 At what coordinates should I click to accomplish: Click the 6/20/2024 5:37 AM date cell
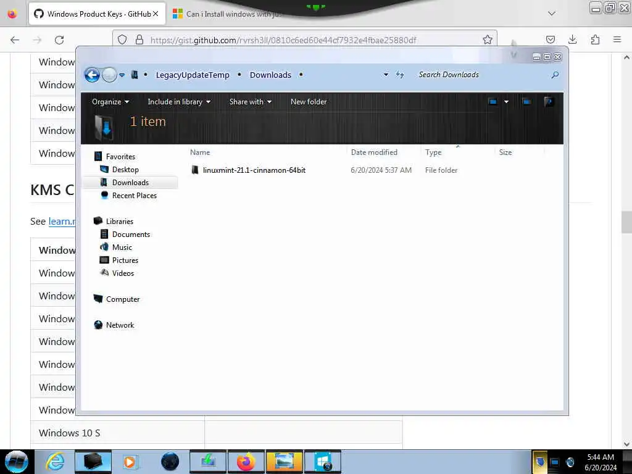381,170
